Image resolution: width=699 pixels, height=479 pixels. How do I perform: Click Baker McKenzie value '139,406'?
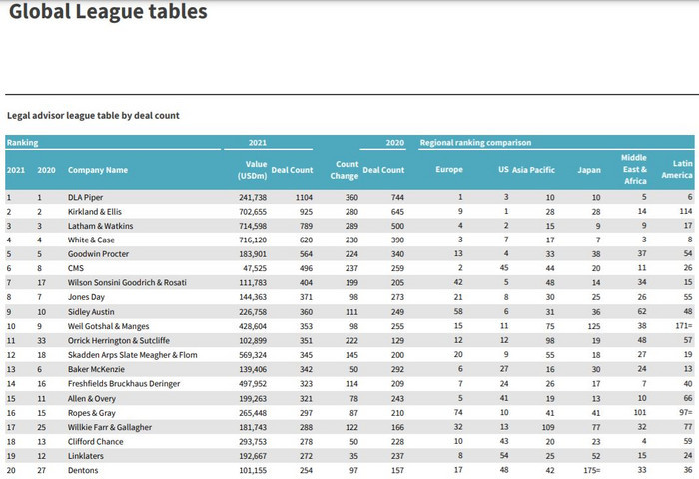coord(253,369)
